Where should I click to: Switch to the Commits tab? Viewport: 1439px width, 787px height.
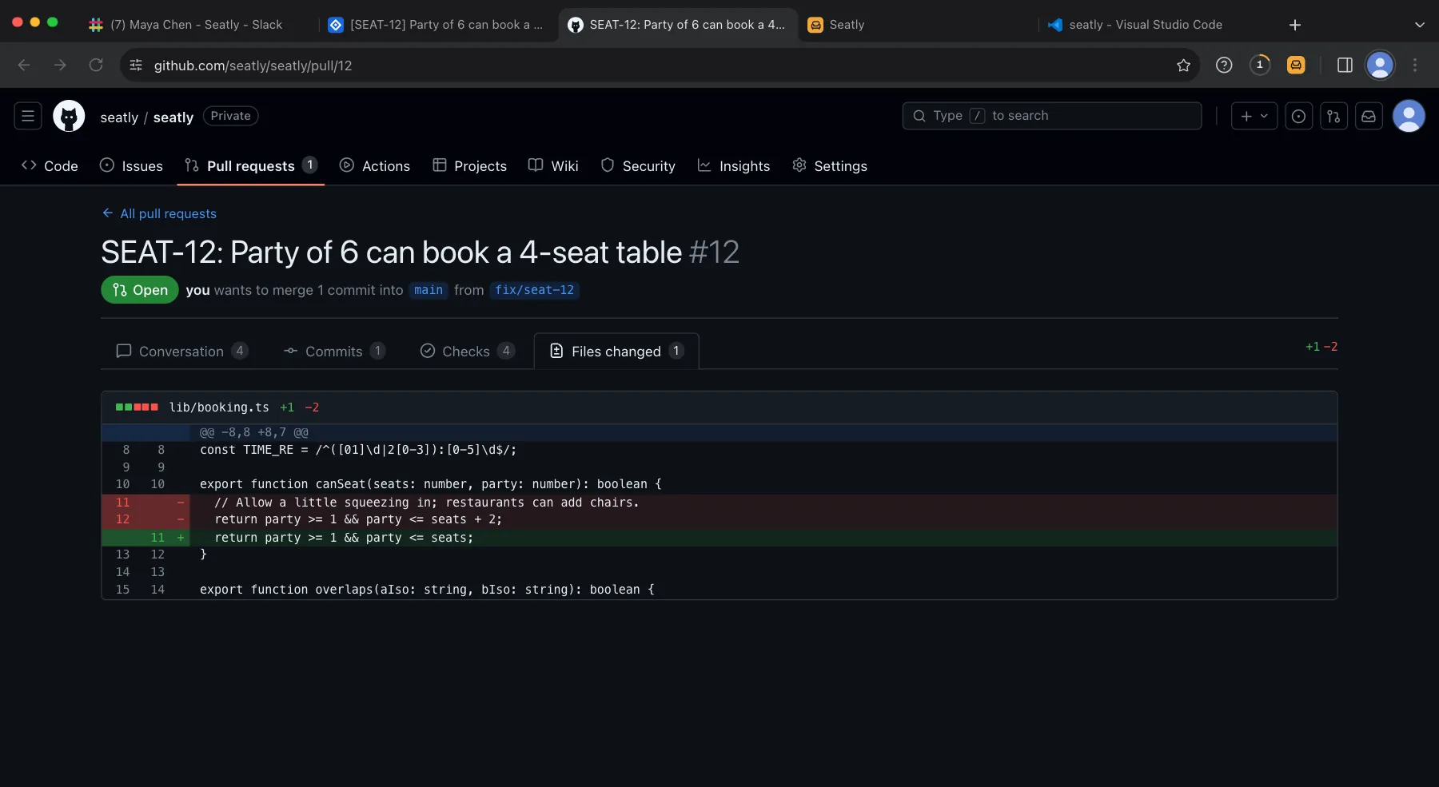click(334, 351)
